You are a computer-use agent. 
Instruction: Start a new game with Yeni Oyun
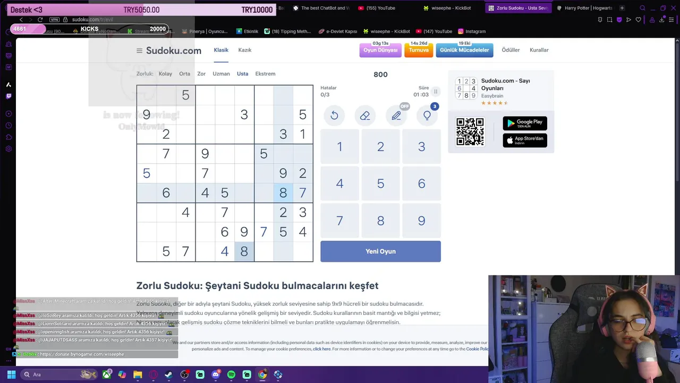[380, 251]
